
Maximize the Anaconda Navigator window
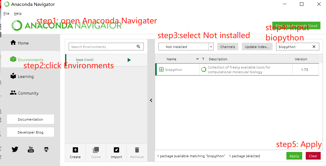[302, 4]
